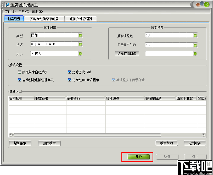Click 证书密码 column header

point(86,99)
